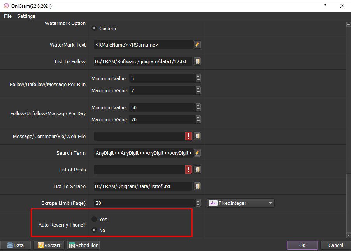
Task: Click the OK button
Action: [x=302, y=246]
